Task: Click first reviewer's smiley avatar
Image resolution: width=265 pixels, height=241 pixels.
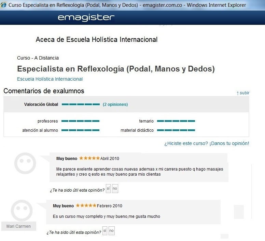Action: point(25,163)
